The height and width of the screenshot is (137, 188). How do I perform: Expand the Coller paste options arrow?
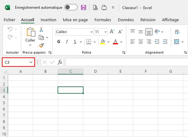coord(30,45)
